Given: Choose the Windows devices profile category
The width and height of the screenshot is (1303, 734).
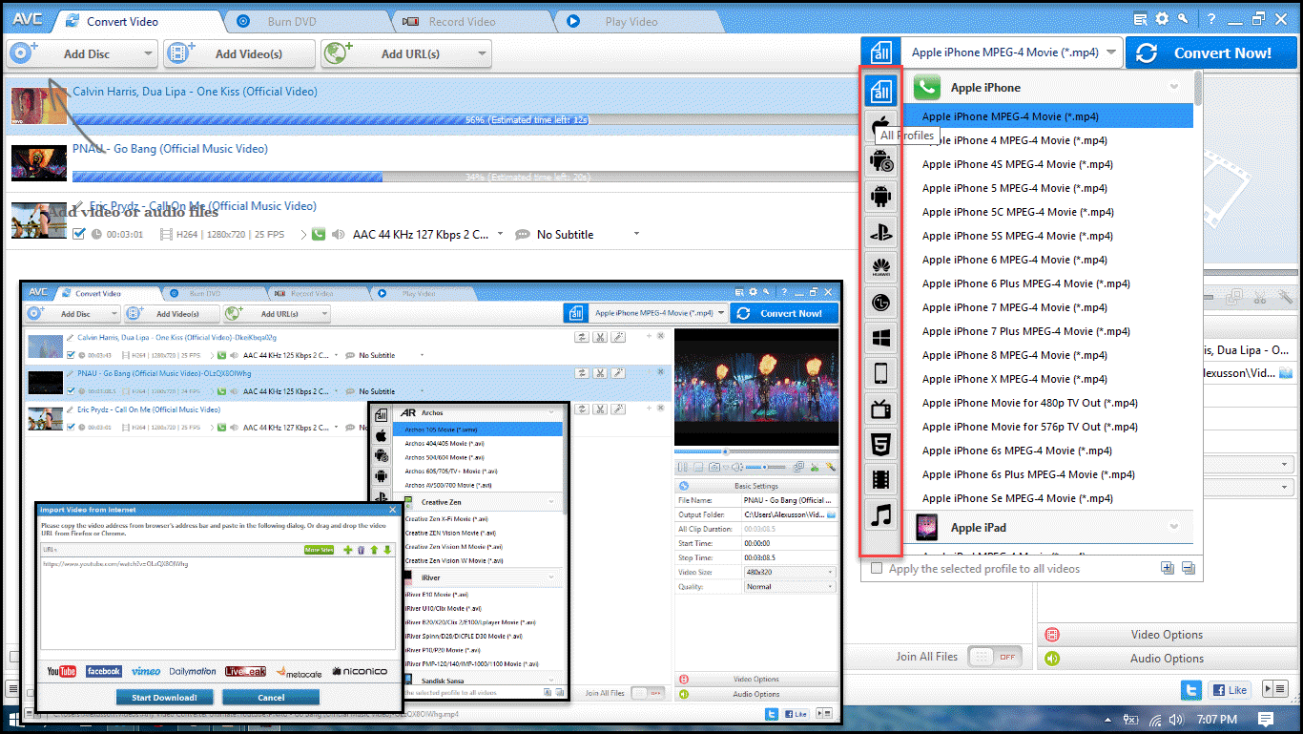Looking at the screenshot, I should pos(881,338).
